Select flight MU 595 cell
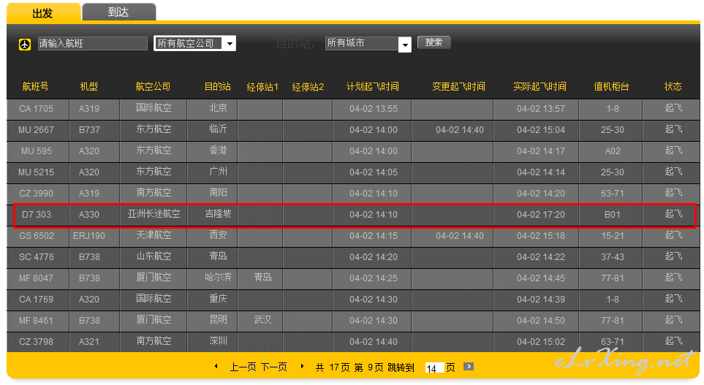Image resolution: width=704 pixels, height=385 pixels. pyautogui.click(x=38, y=151)
